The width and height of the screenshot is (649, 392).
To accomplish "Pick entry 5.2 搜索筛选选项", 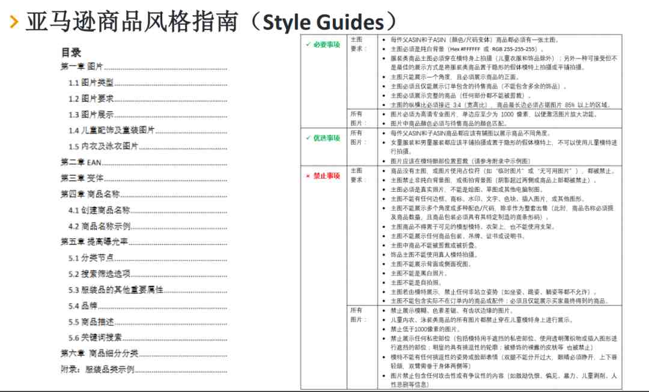I will click(x=148, y=274).
